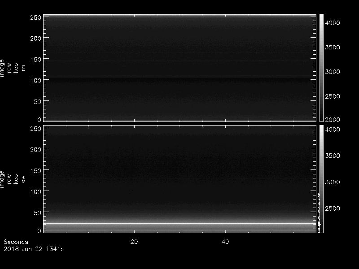Click the vertical timestamp beside bottom color bar
The width and height of the screenshot is (359, 269).
tap(319, 213)
